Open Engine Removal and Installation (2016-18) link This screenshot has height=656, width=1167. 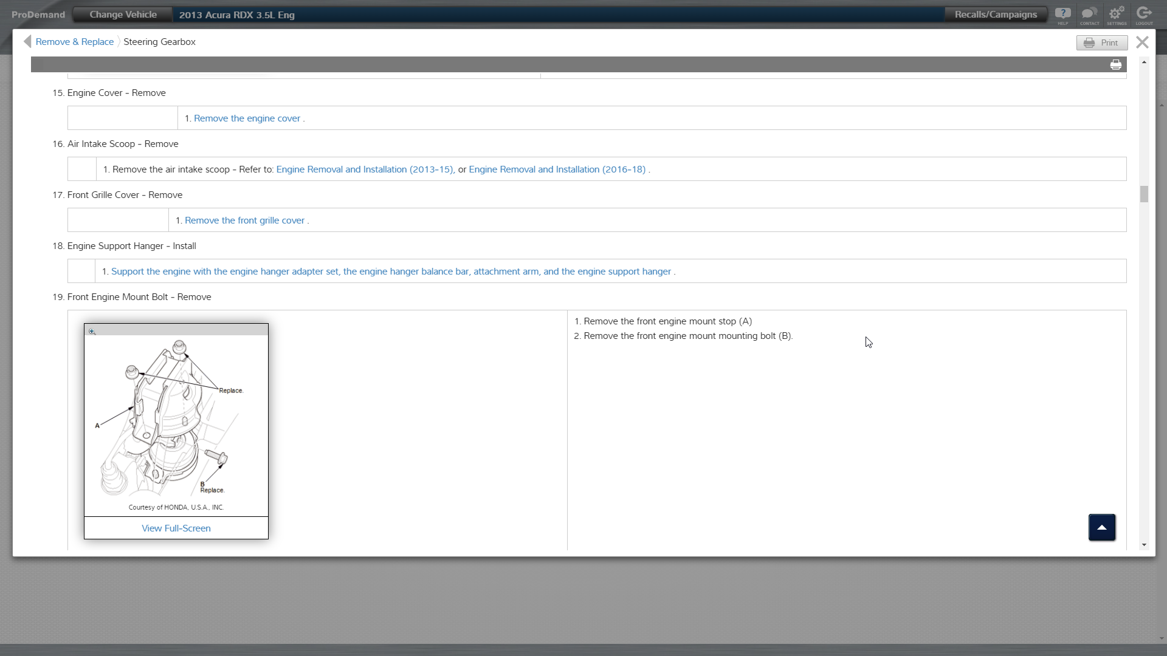coord(557,169)
